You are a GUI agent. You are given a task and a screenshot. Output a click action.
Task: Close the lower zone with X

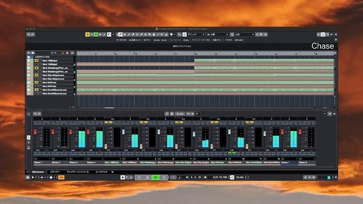(27, 172)
